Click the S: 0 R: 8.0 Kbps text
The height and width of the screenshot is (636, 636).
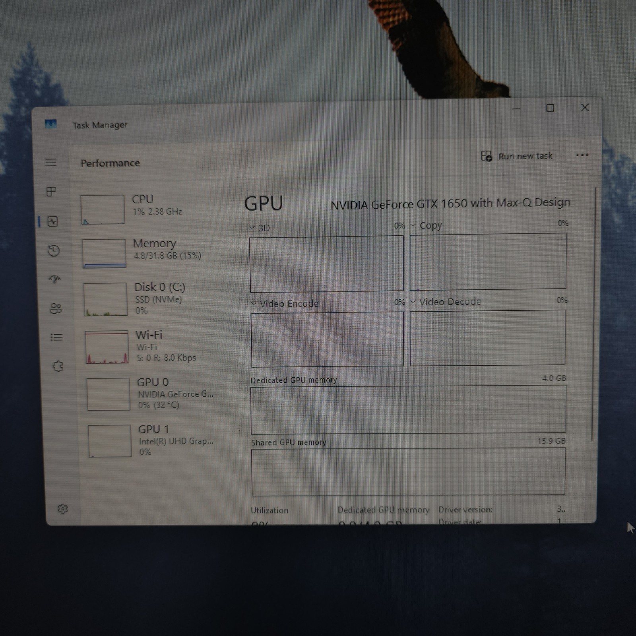click(x=166, y=358)
